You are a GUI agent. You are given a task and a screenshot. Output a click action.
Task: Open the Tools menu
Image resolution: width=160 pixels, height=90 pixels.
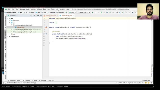[x=53, y=9]
